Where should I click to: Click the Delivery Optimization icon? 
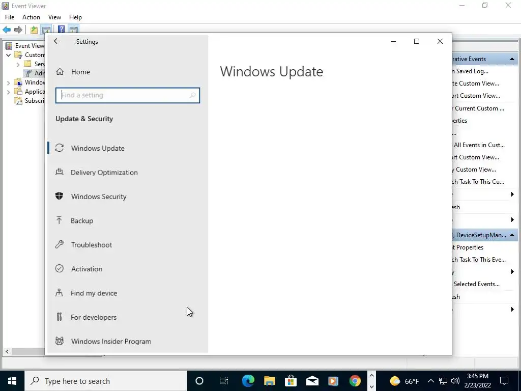60,172
